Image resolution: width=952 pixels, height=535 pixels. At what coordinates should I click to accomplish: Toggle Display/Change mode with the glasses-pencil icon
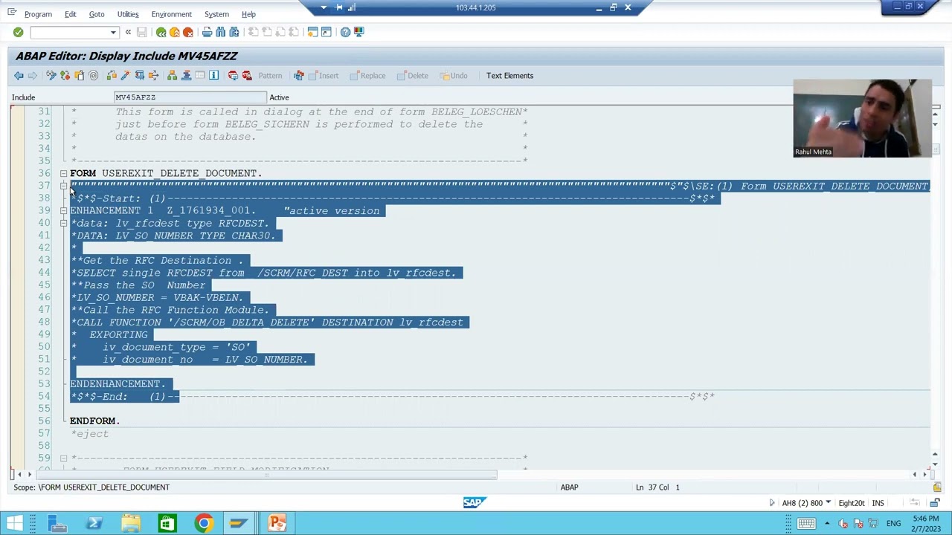51,76
